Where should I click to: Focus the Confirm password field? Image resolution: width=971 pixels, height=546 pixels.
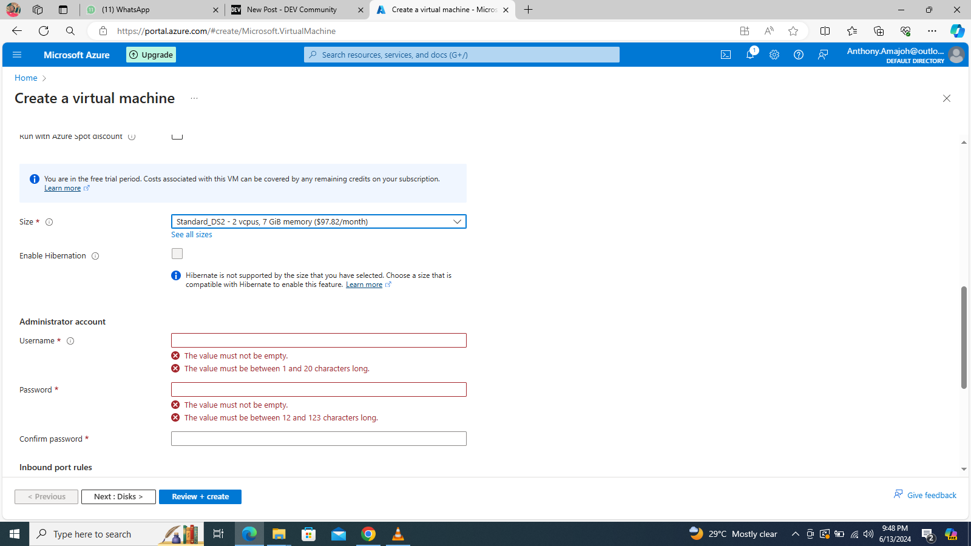coord(319,439)
